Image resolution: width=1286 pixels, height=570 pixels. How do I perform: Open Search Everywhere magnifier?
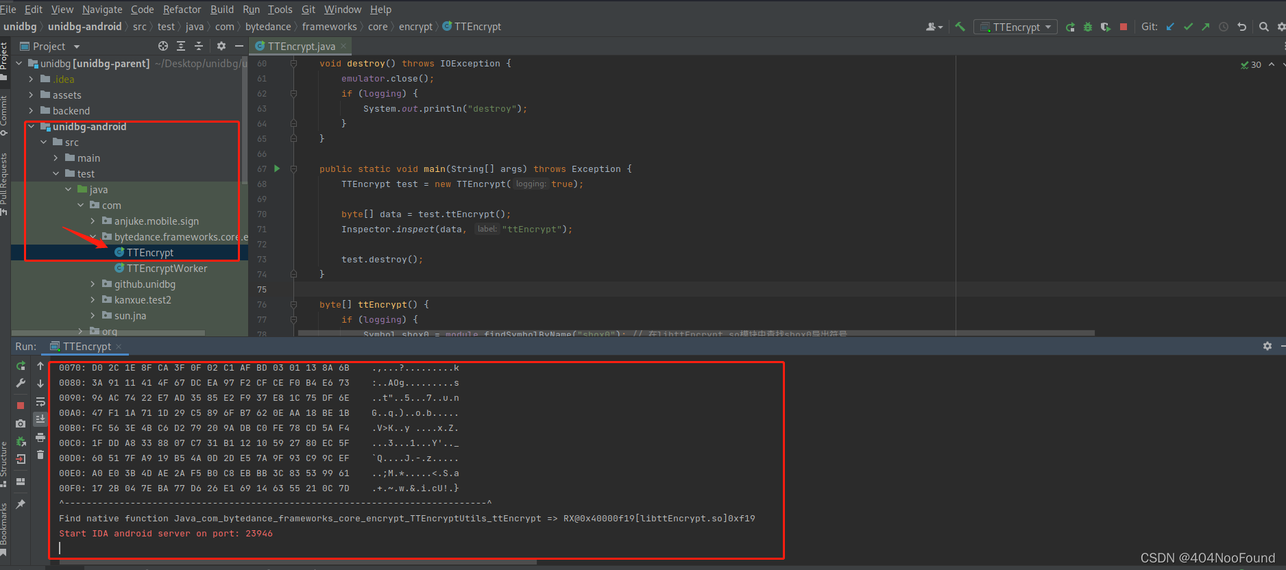pos(1263,27)
